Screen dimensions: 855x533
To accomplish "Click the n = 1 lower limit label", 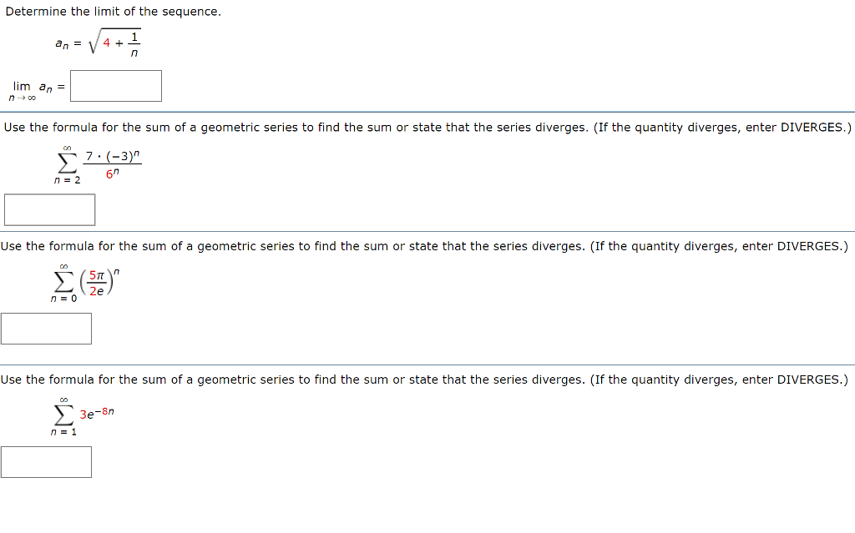I will (62, 431).
